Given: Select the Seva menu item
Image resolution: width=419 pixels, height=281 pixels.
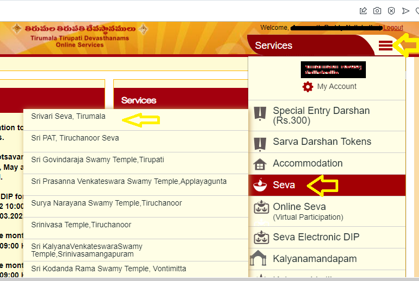Looking at the screenshot, I should coord(327,185).
